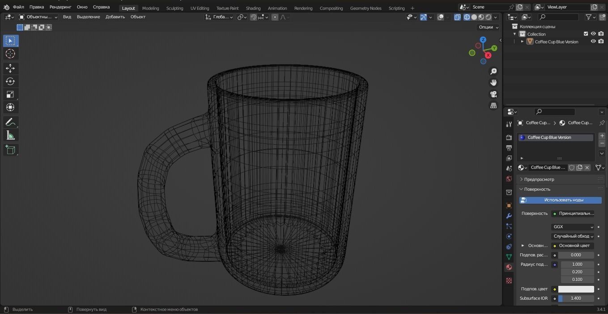Hide Collection with its eye icon

pos(593,34)
